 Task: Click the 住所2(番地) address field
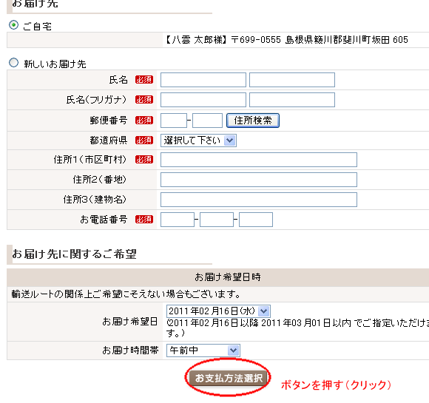tap(259, 180)
